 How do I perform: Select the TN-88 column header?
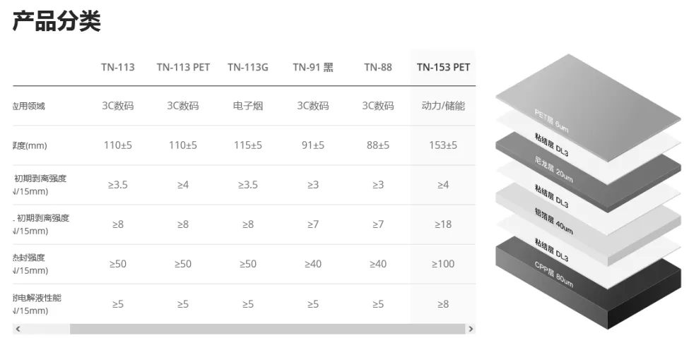[x=378, y=67]
